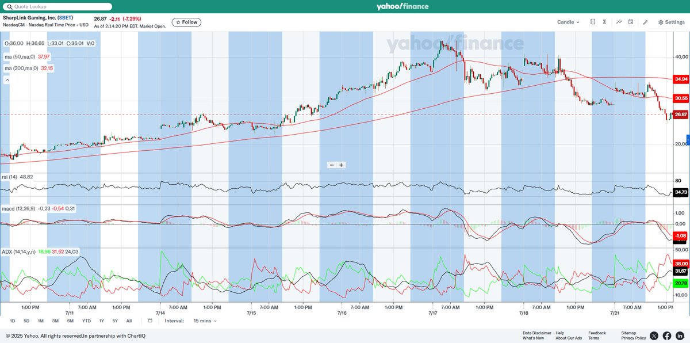
Task: Open the Data Disclaimer link
Action: pyautogui.click(x=537, y=333)
